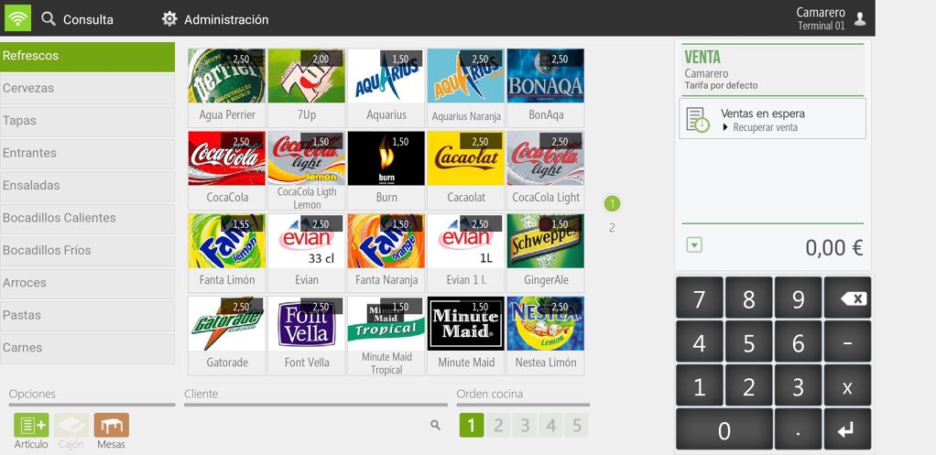Open Consulta search
This screenshot has height=455, width=936.
pyautogui.click(x=77, y=19)
